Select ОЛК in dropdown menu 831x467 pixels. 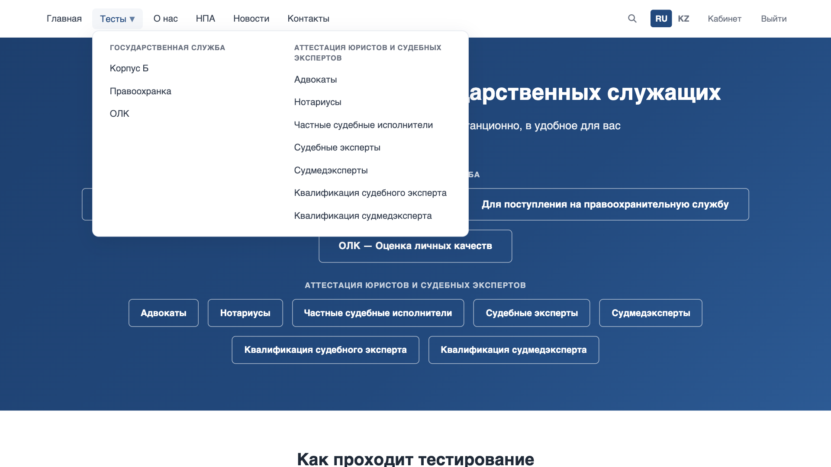click(x=119, y=114)
